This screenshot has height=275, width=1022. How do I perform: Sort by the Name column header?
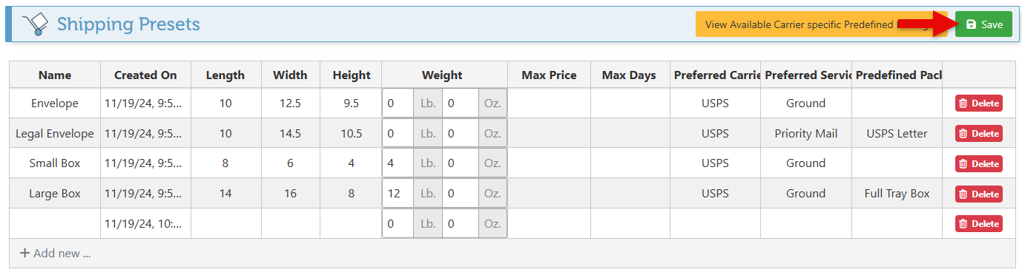(x=55, y=75)
